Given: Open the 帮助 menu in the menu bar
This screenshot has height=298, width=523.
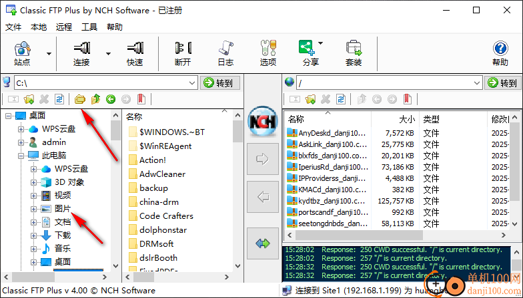Looking at the screenshot, I should point(115,27).
